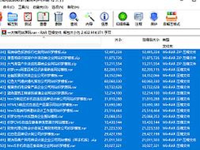Open the Favorites (收藏夹) menu
The height and width of the screenshot is (150, 200).
click(40, 7)
